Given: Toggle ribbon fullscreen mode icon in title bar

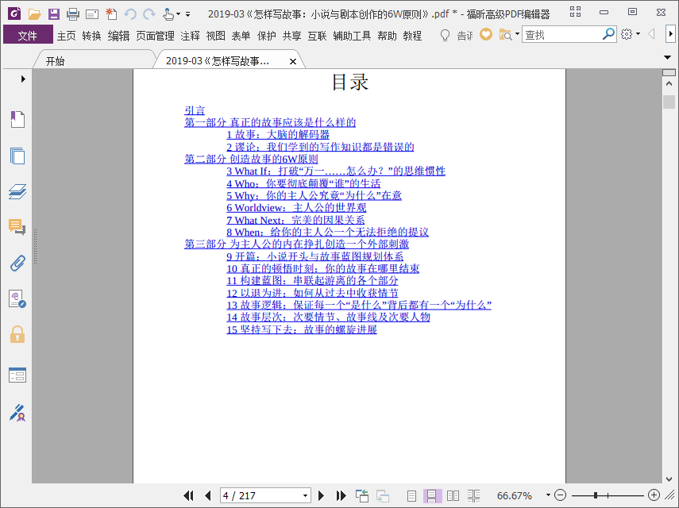Looking at the screenshot, I should click(x=575, y=12).
